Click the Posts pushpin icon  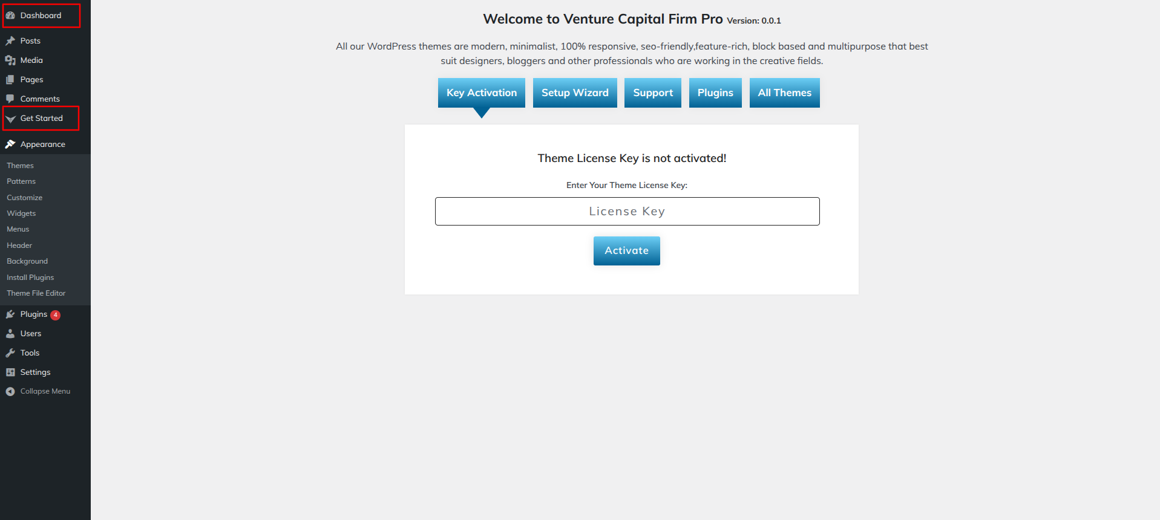click(10, 41)
